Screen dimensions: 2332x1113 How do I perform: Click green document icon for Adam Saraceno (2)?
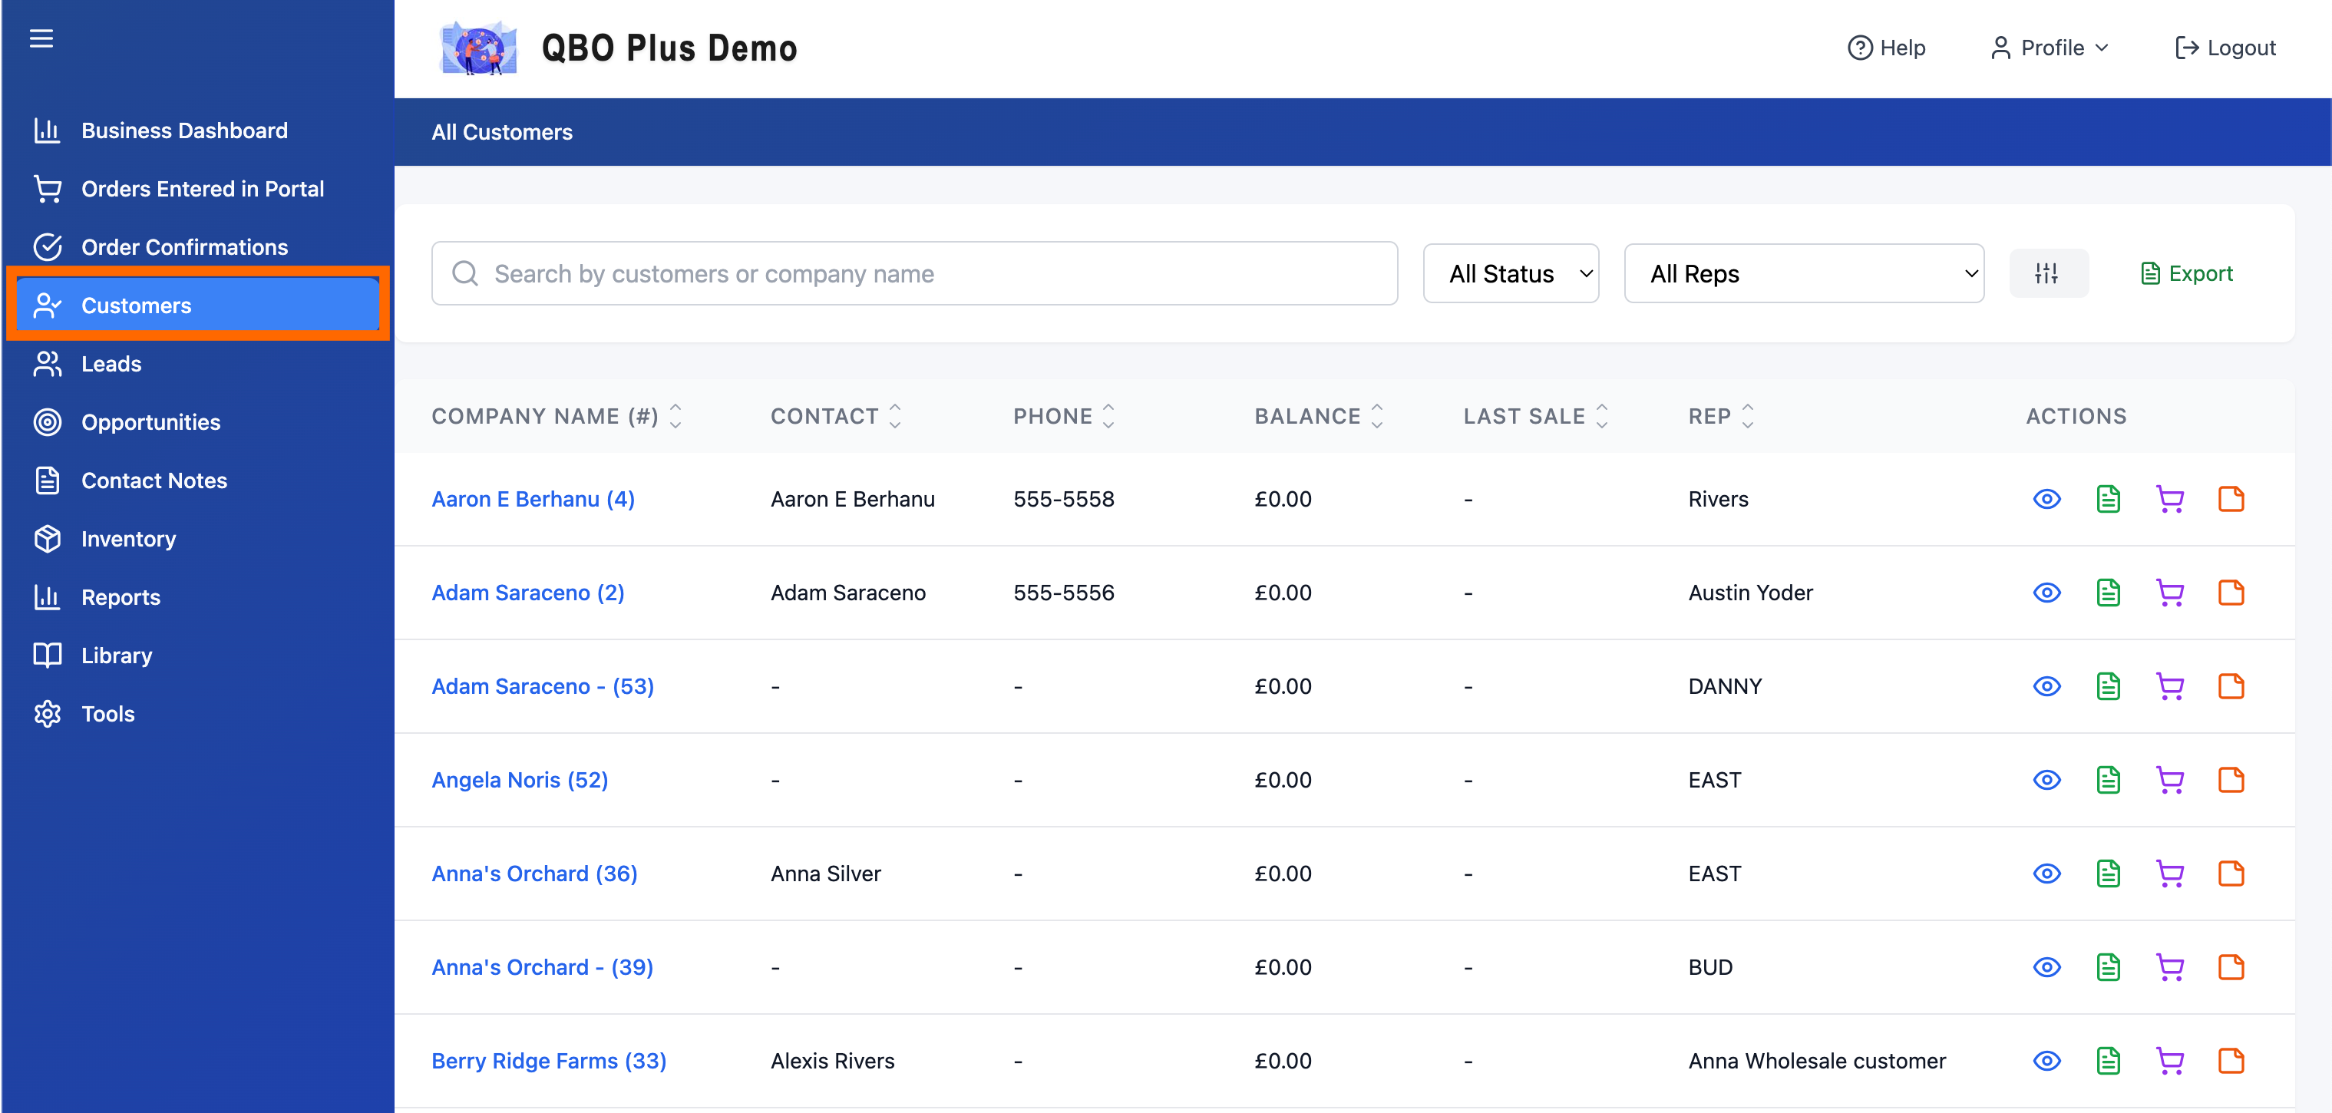point(2109,593)
